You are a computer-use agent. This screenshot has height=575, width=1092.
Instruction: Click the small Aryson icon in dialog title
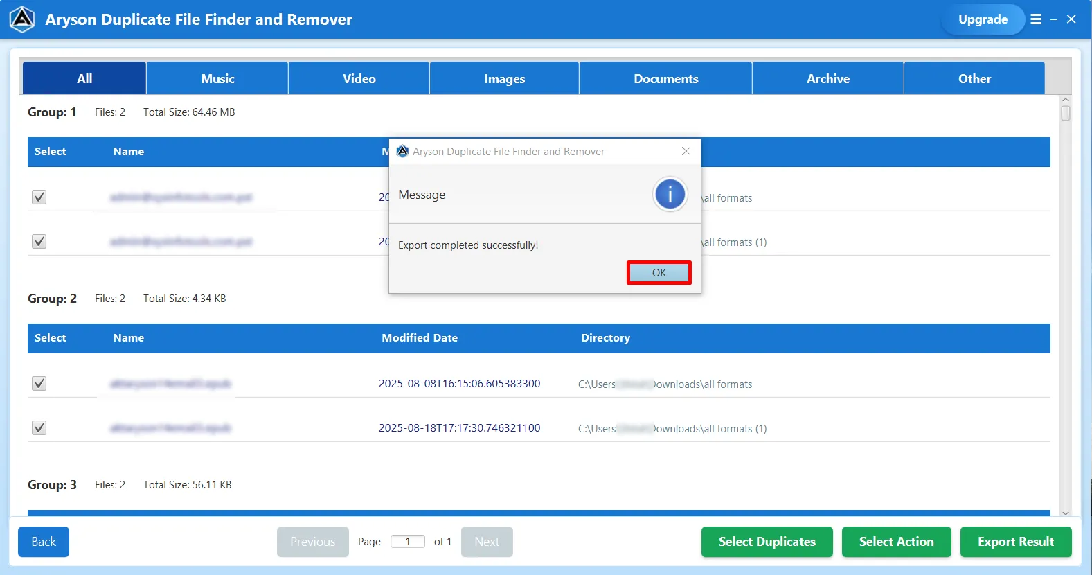[x=402, y=151]
